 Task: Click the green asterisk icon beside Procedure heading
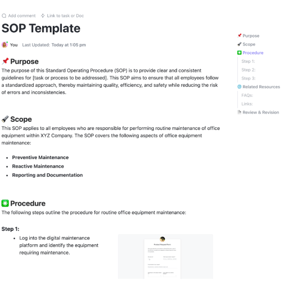pos(5,203)
